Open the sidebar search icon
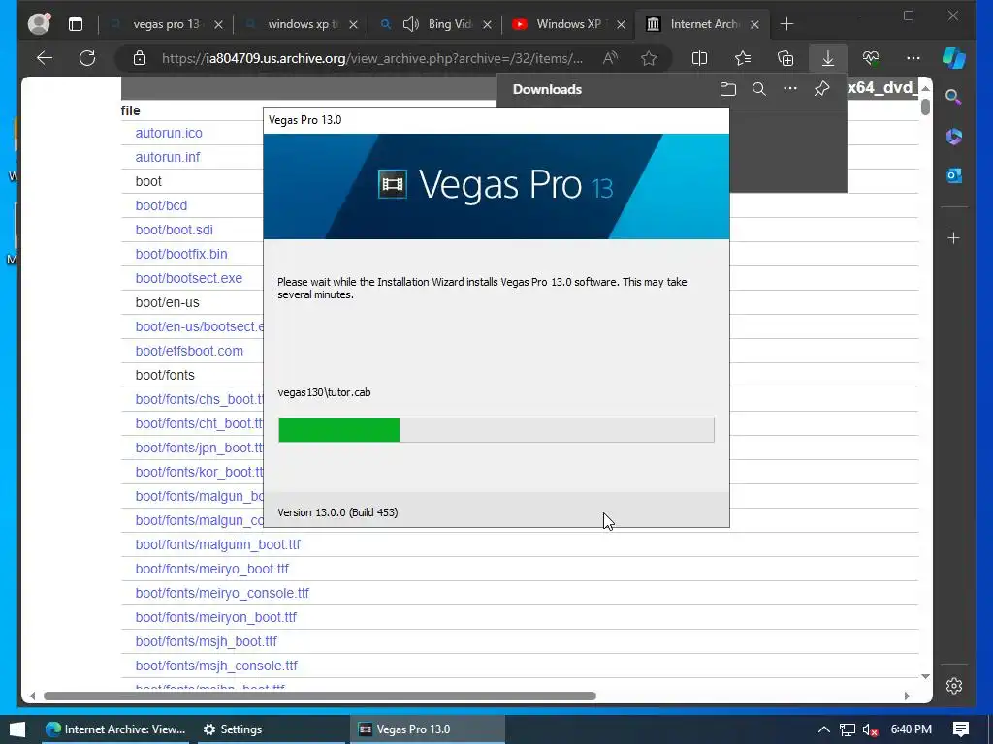Screen dimensions: 993x744 point(954,97)
